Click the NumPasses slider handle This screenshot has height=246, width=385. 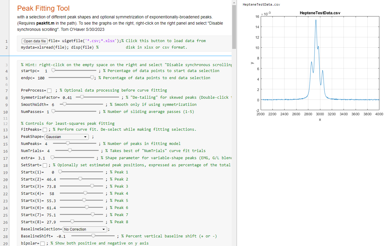[53, 111]
